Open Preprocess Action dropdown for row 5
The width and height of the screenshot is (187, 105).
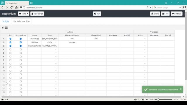pyautogui.click(x=145, y=53)
